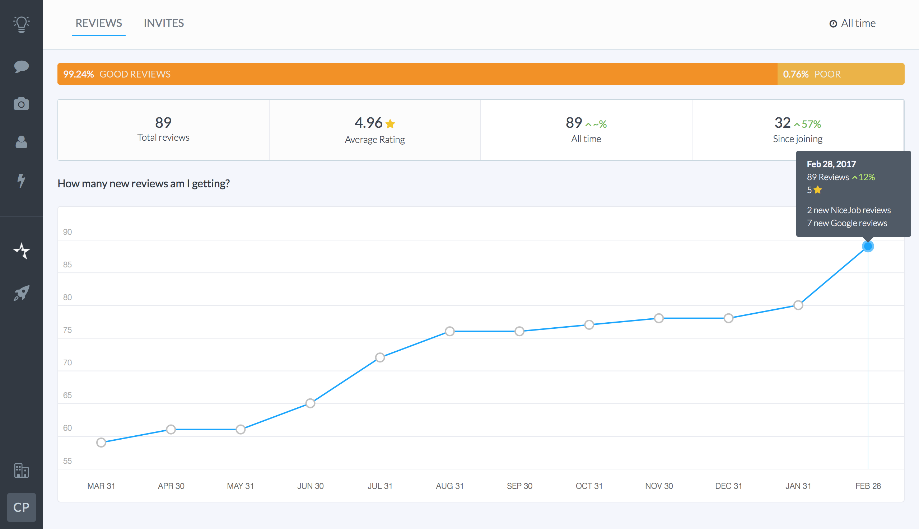Select the star reviews icon in sidebar

22,251
